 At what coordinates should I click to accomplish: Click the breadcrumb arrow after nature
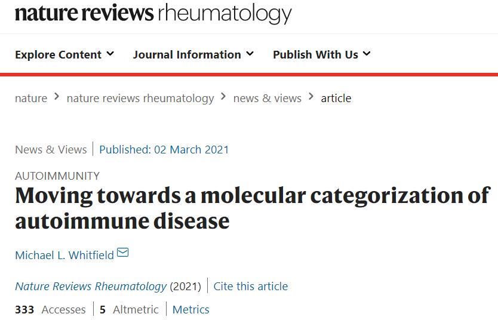[x=57, y=96]
